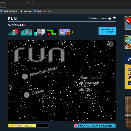Open the Facebook Log In bookmark
This screenshot has width=131, height=131.
pyautogui.click(x=43, y=11)
